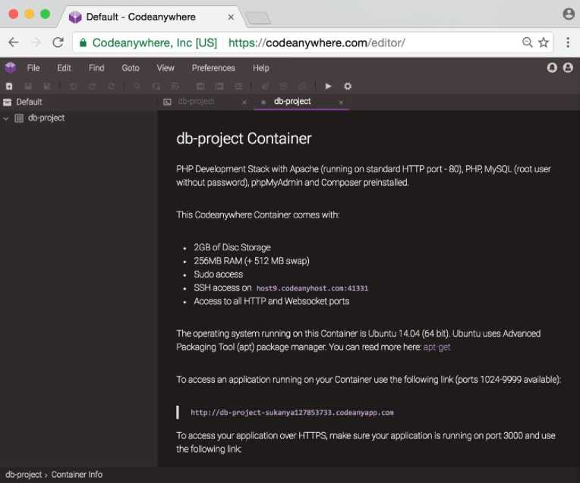Click Container Info in the bottom breadcrumb
The width and height of the screenshot is (580, 483).
[77, 475]
